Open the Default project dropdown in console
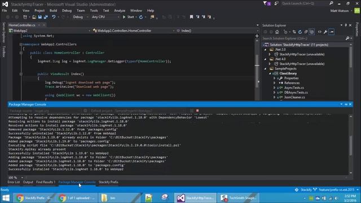Image resolution: width=361 pixels, height=203 pixels. coord(150,111)
